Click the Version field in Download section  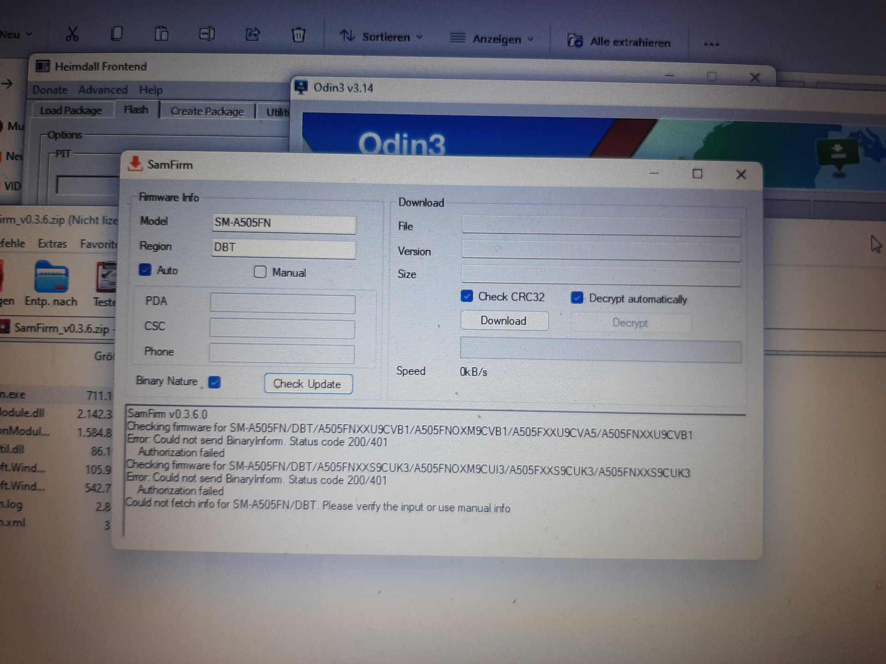(x=601, y=251)
